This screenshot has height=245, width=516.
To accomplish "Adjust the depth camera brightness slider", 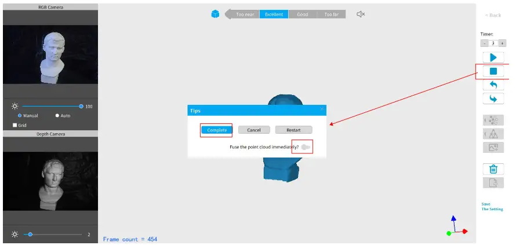I will (53, 235).
